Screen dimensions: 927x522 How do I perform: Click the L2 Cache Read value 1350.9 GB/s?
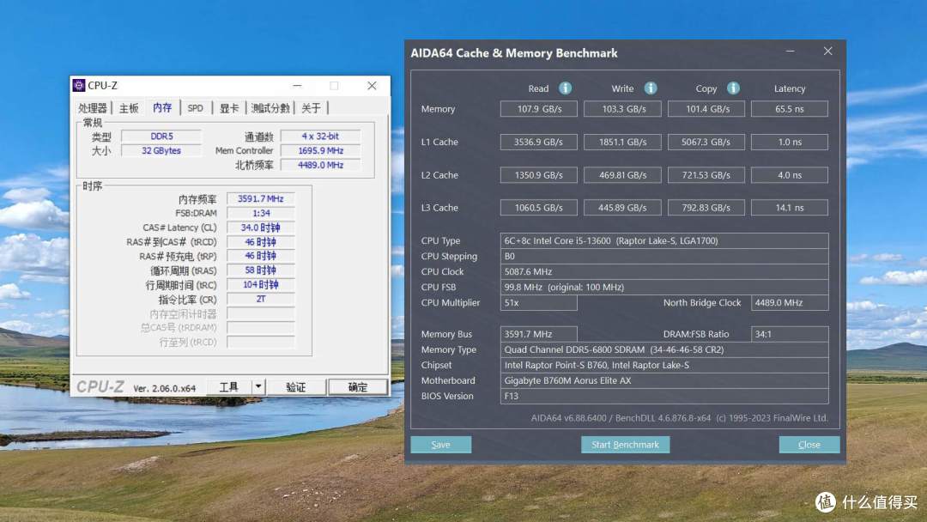[538, 175]
